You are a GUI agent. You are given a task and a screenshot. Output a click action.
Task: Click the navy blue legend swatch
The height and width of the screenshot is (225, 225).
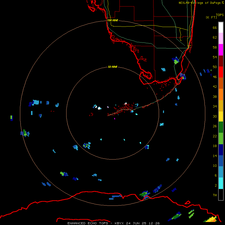point(221,150)
